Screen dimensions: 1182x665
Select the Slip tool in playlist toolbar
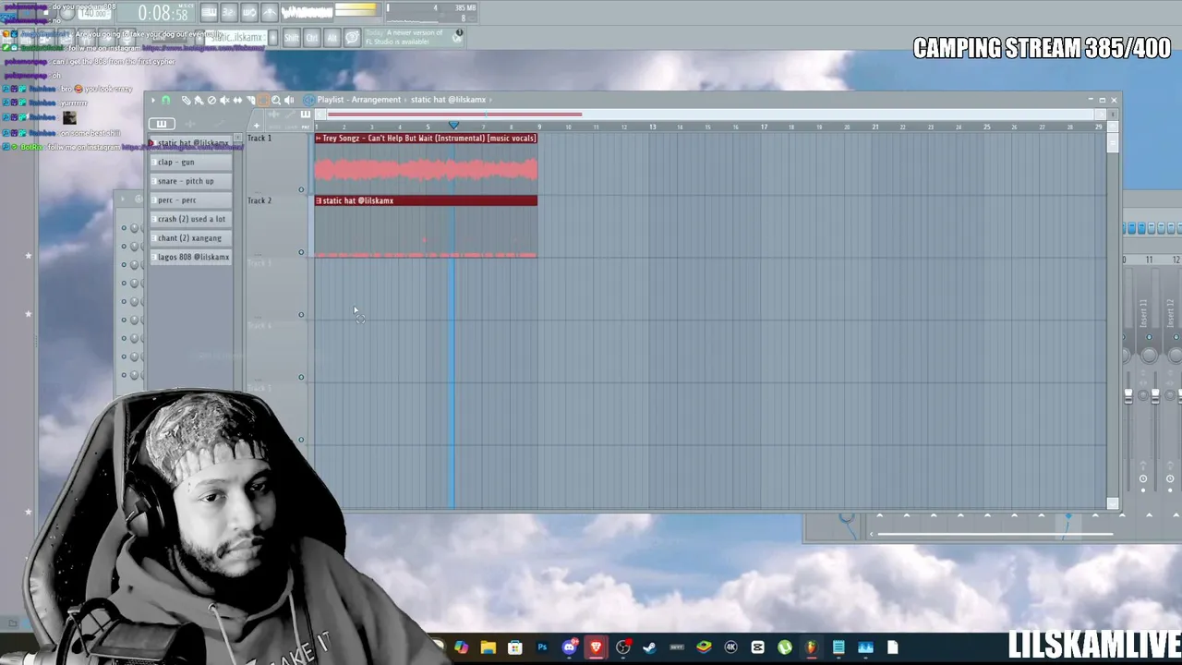[237, 100]
